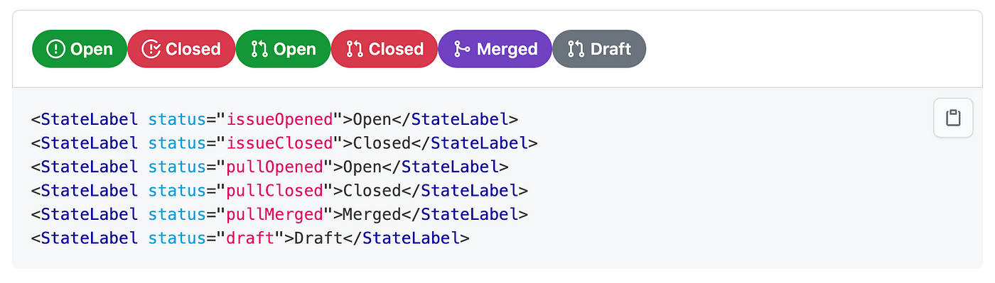Screen dimensions: 995x283
Task: Click the Draft text inside the code block
Action: pos(318,238)
